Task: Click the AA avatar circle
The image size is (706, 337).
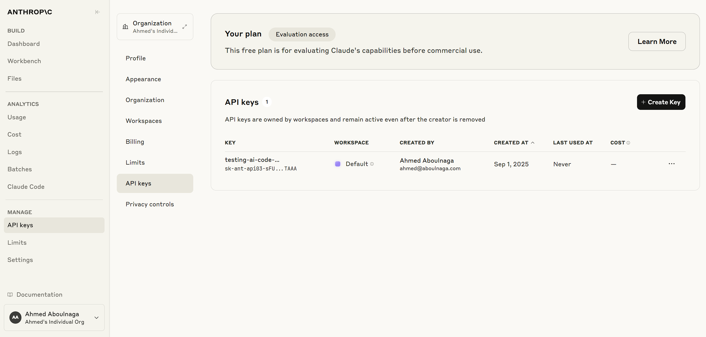Action: pos(15,317)
